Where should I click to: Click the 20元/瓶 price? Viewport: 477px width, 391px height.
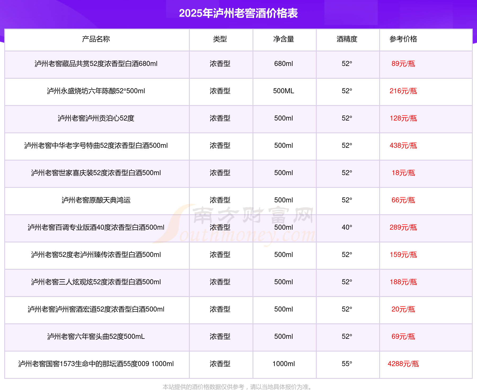click(x=403, y=309)
